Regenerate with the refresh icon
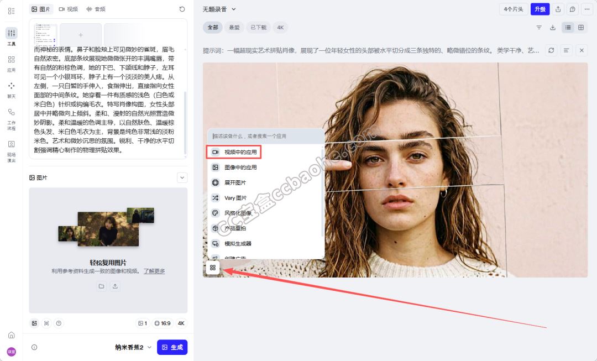597x361 pixels. (x=551, y=50)
